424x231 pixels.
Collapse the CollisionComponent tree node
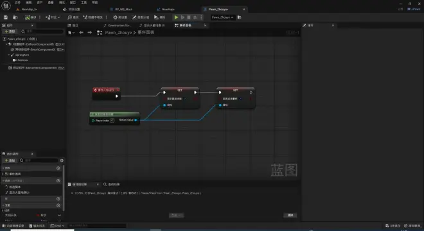(6, 44)
